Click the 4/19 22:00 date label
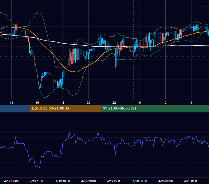The width and height of the screenshot is (209, 184). point(114,181)
